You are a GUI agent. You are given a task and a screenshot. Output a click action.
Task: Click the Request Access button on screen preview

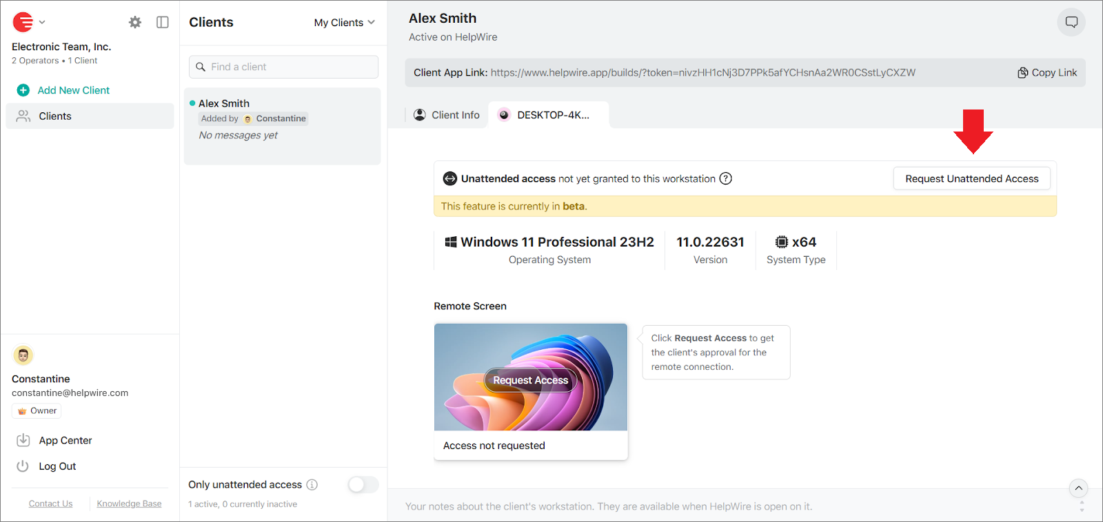pyautogui.click(x=531, y=380)
